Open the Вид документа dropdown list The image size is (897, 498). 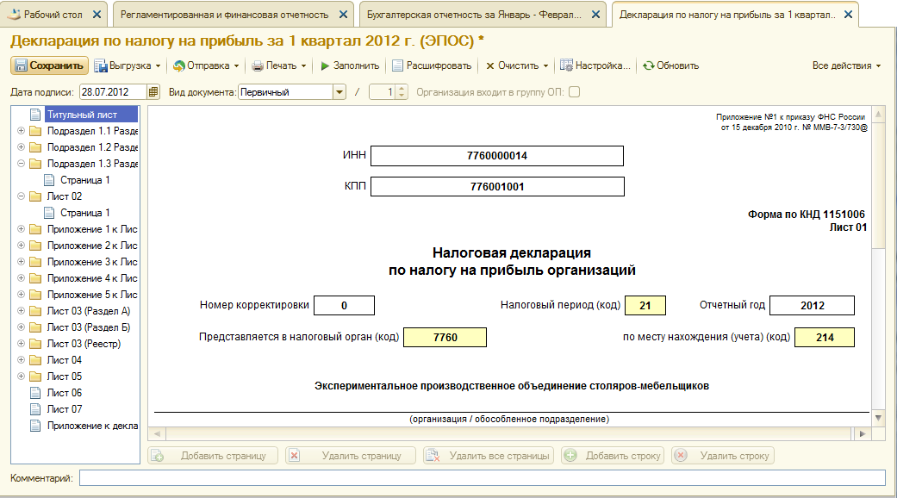(339, 92)
